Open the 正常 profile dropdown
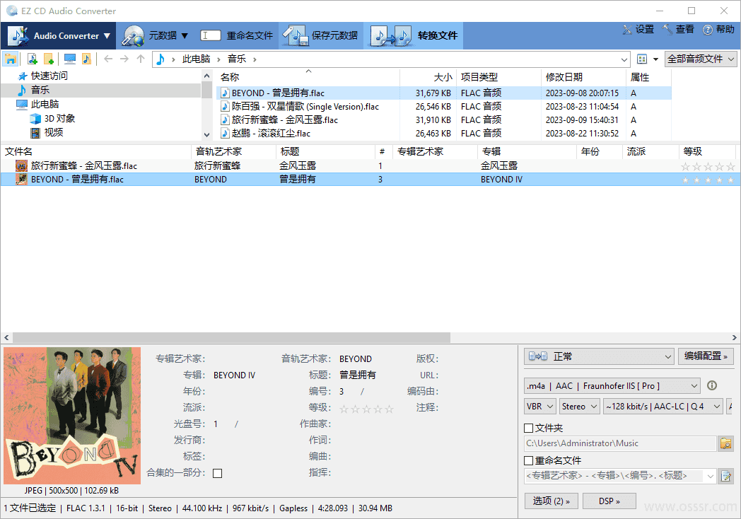 click(600, 356)
